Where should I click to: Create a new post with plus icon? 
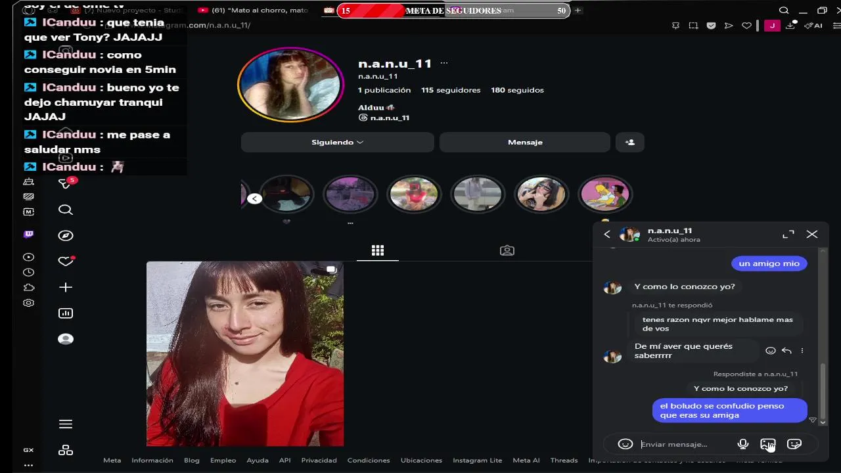65,287
